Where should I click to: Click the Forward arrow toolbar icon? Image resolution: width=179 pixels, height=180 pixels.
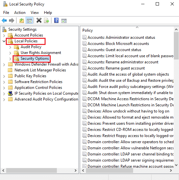pos(12,21)
